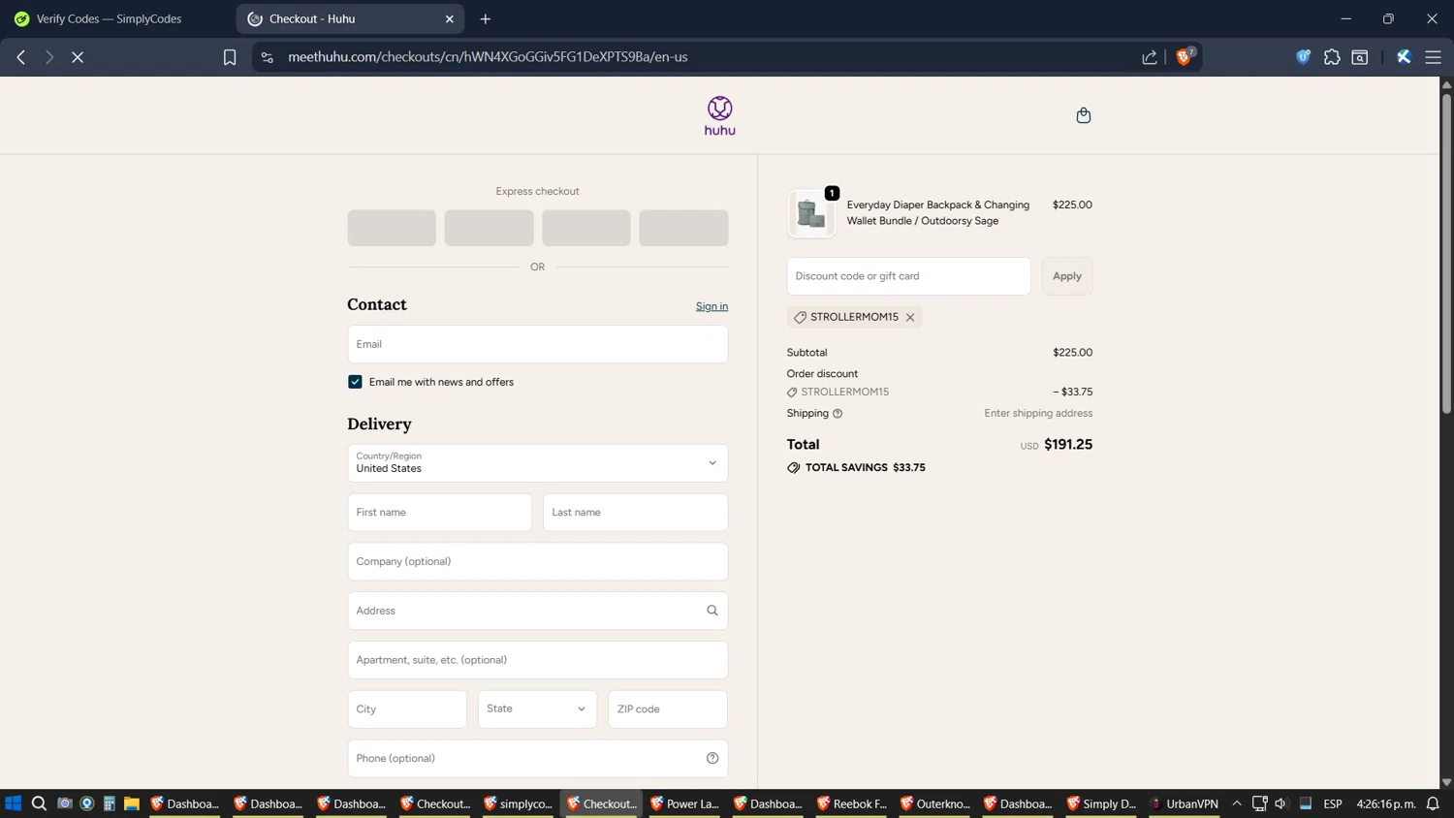This screenshot has height=818, width=1454.
Task: Open Brave Shields lion icon
Action: click(1185, 57)
